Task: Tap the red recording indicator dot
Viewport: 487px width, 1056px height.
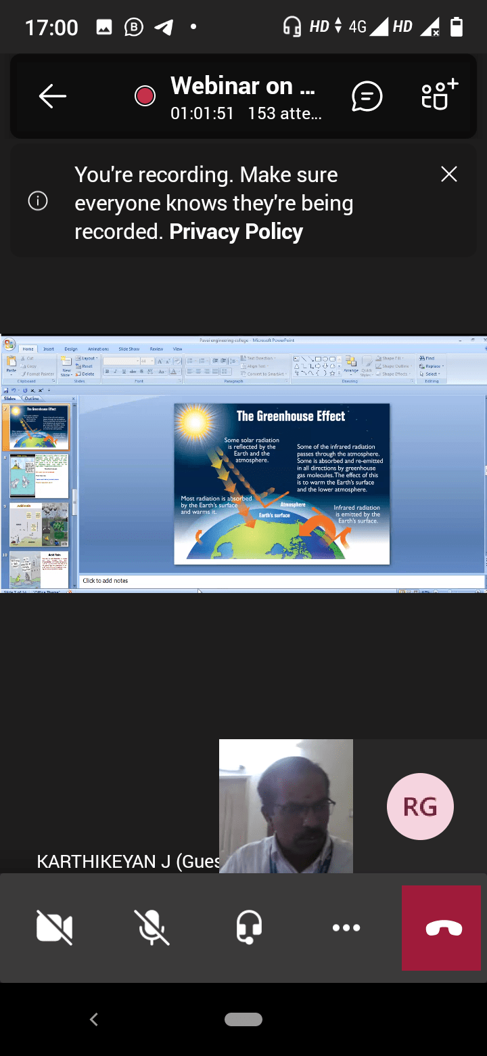Action: pos(145,96)
